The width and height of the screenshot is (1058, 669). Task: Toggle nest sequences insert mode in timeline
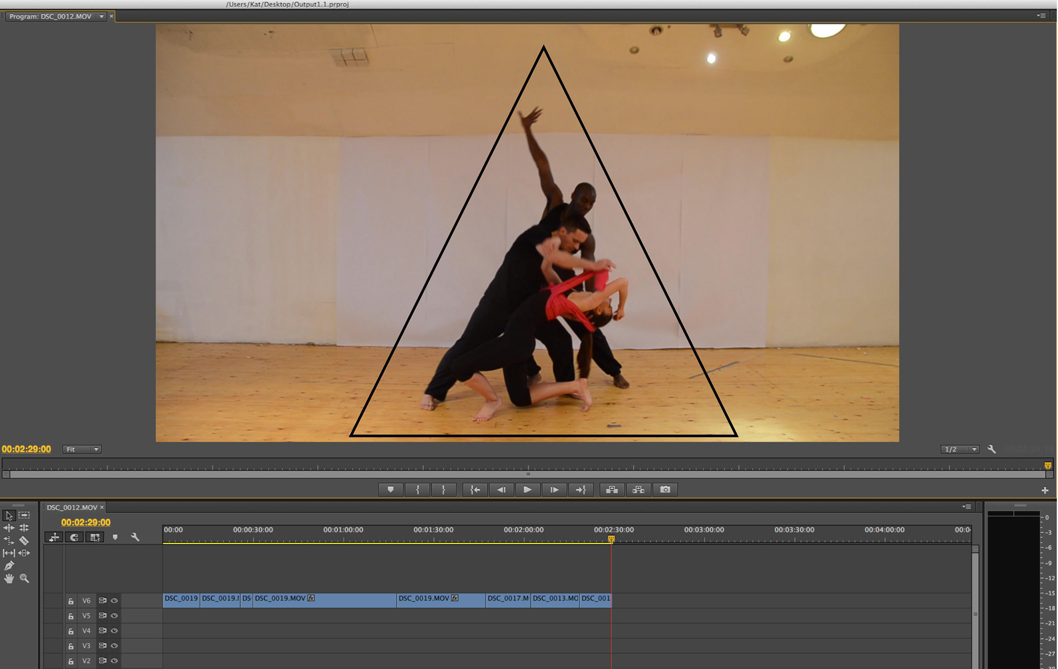[x=54, y=537]
